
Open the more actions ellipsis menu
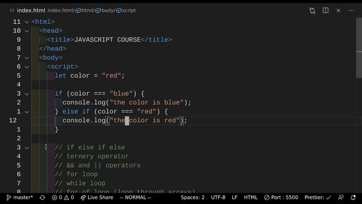click(x=351, y=10)
